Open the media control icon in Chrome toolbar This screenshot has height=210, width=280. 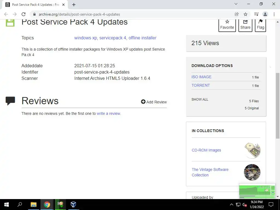tap(256, 14)
